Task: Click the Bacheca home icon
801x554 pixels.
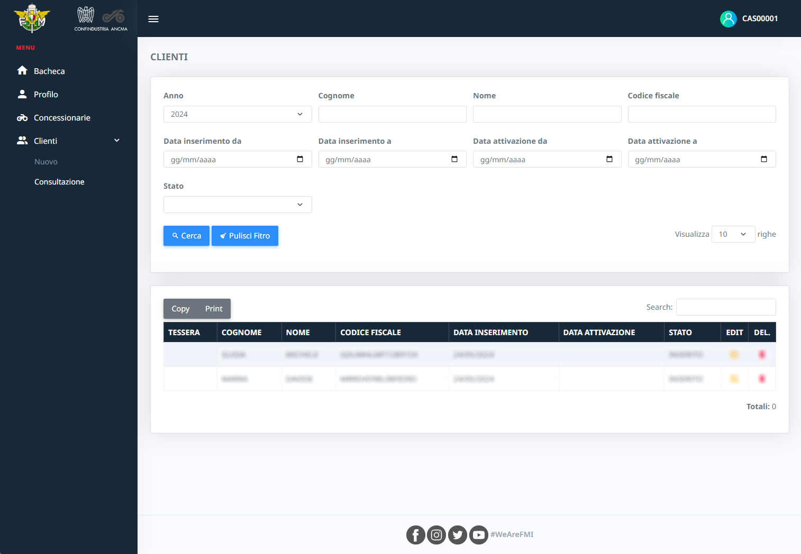Action: point(22,70)
